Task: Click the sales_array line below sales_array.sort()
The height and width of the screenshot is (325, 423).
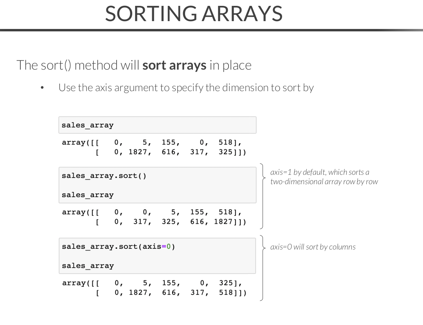Action: [88, 195]
